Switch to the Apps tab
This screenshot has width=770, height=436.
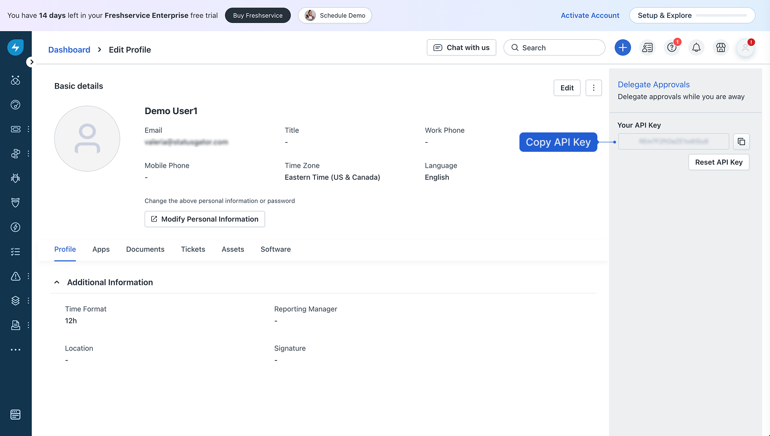coord(101,249)
